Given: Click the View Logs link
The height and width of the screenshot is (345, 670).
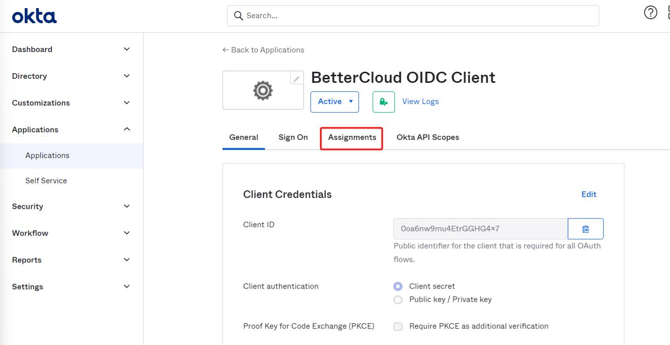Looking at the screenshot, I should point(420,102).
